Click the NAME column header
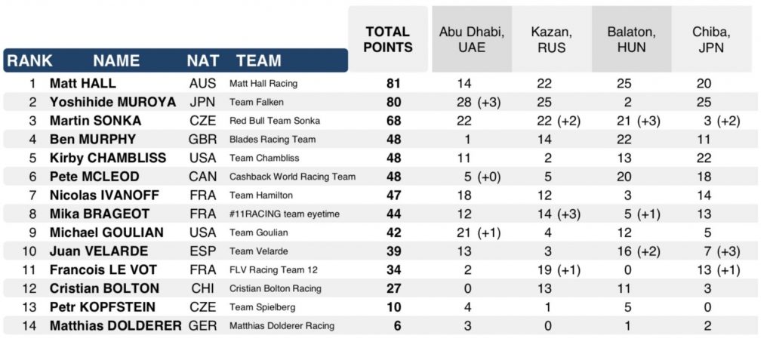This screenshot has width=773, height=354. 116,61
